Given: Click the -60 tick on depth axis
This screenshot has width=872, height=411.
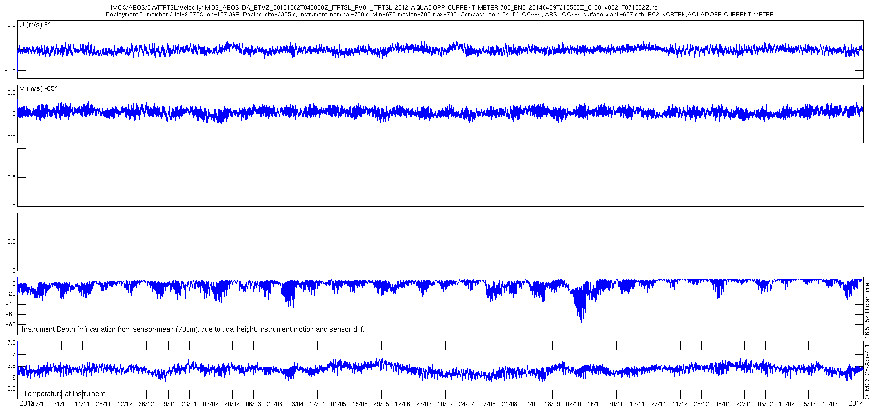Looking at the screenshot, I should pos(10,314).
